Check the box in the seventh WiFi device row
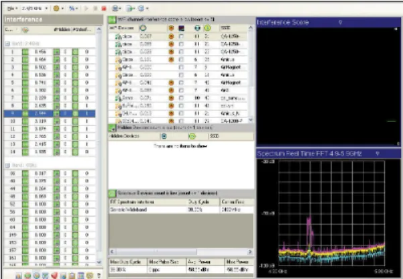 click(181, 82)
